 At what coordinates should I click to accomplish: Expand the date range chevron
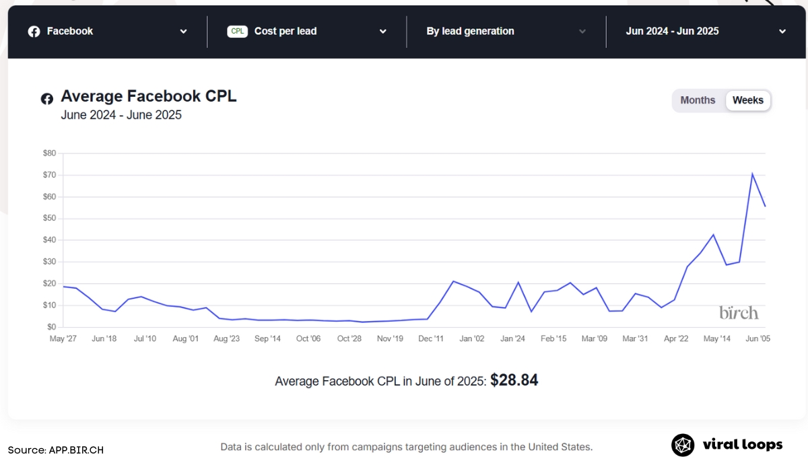(x=782, y=32)
